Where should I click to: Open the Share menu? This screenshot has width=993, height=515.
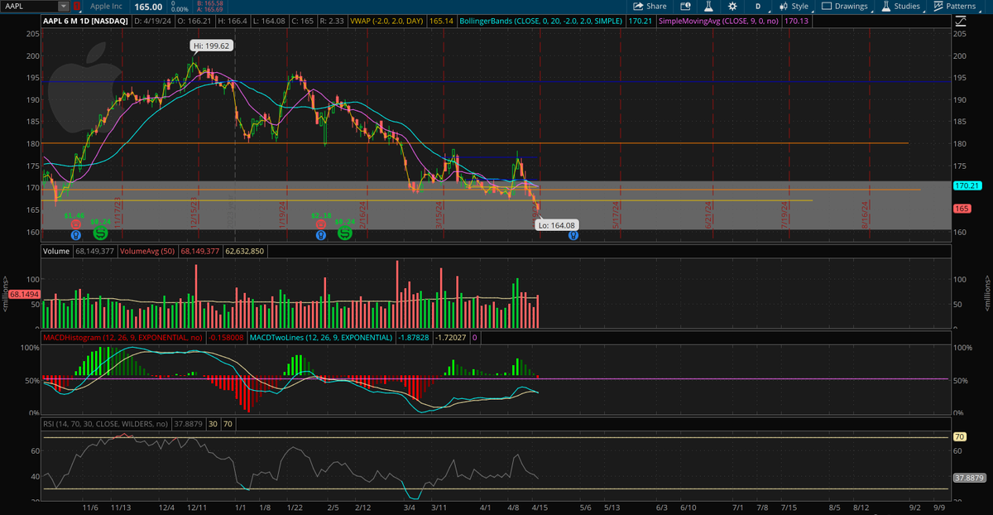(650, 6)
